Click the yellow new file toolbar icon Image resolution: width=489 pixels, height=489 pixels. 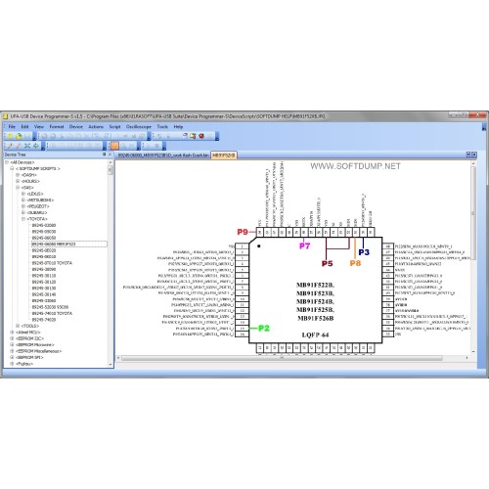[x=10, y=136]
